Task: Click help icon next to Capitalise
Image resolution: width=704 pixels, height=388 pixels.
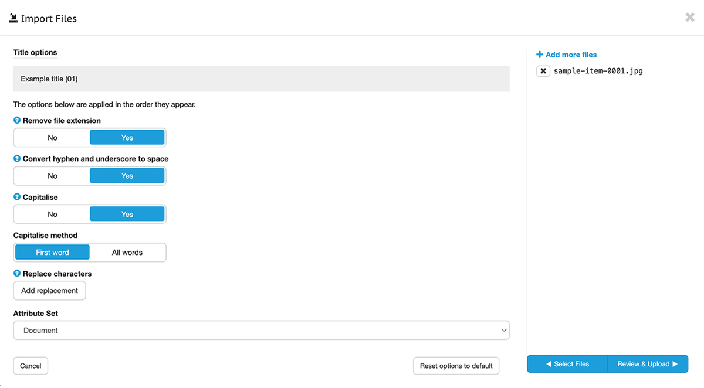Action: 17,198
